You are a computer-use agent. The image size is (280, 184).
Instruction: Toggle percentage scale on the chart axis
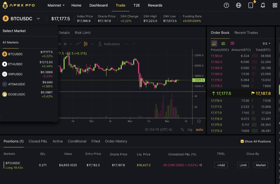[x=182, y=130]
